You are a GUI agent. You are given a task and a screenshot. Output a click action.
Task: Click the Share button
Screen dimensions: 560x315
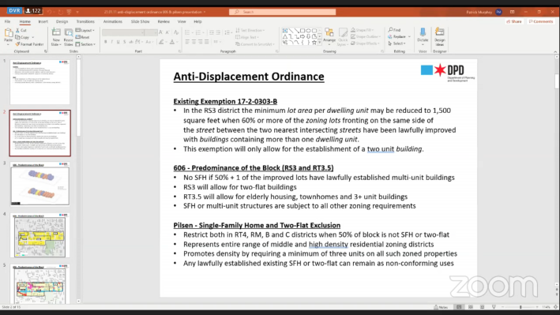pos(514,22)
